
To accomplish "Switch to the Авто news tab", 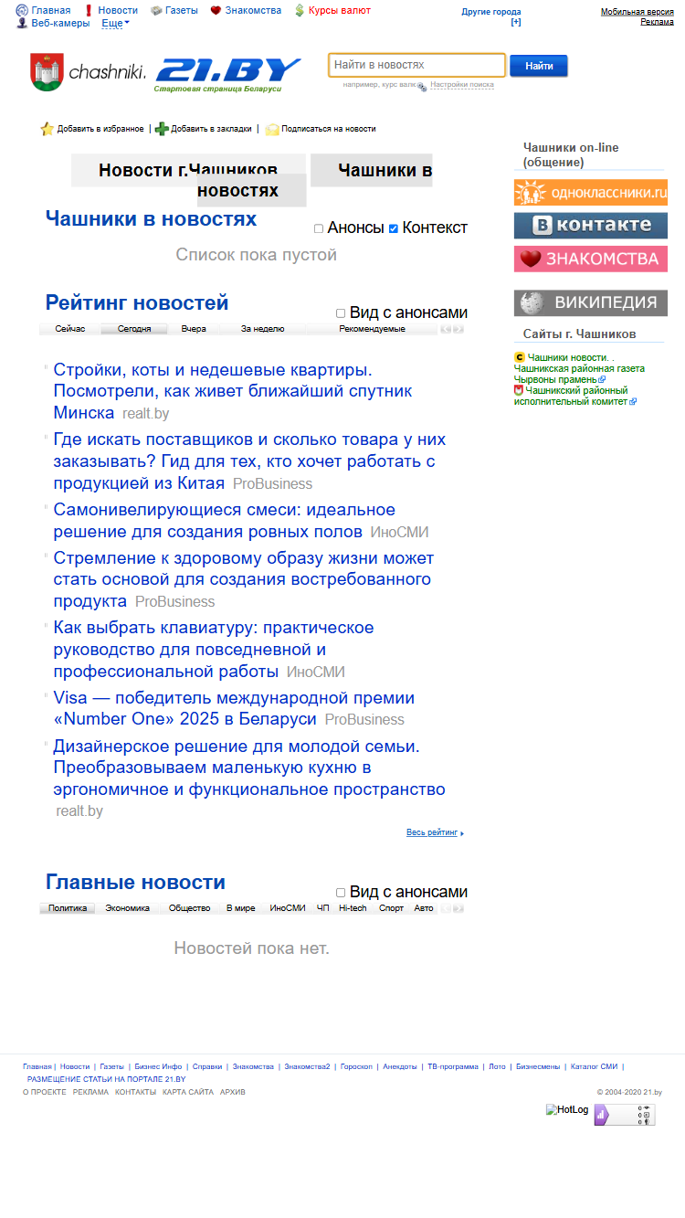I will (424, 908).
